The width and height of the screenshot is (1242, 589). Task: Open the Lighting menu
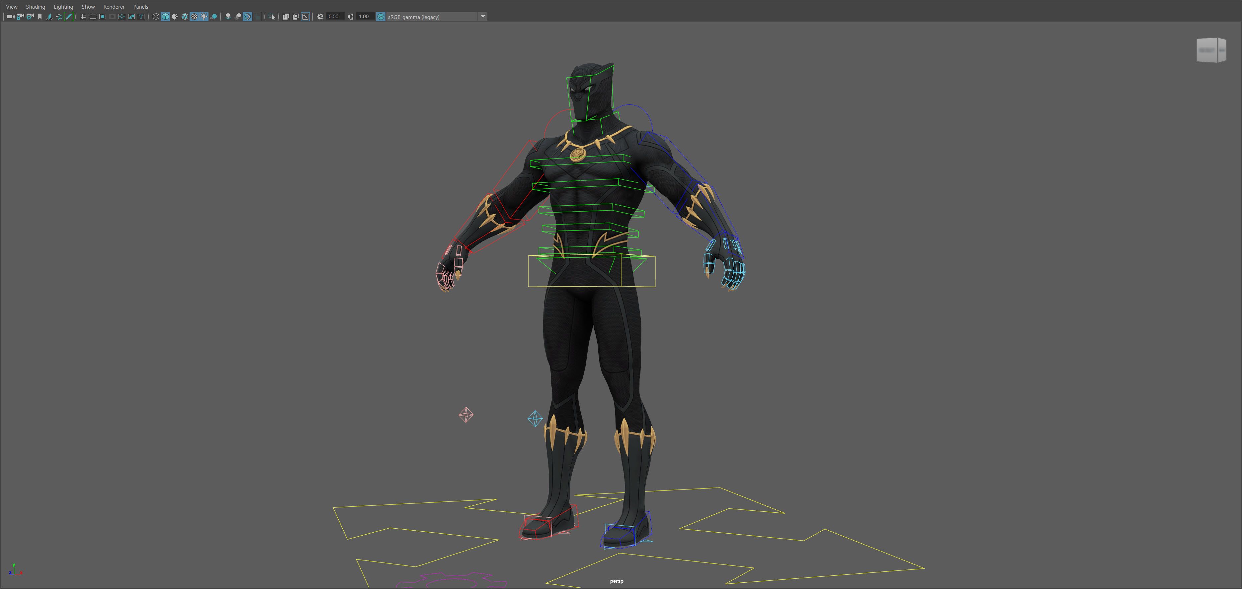64,7
